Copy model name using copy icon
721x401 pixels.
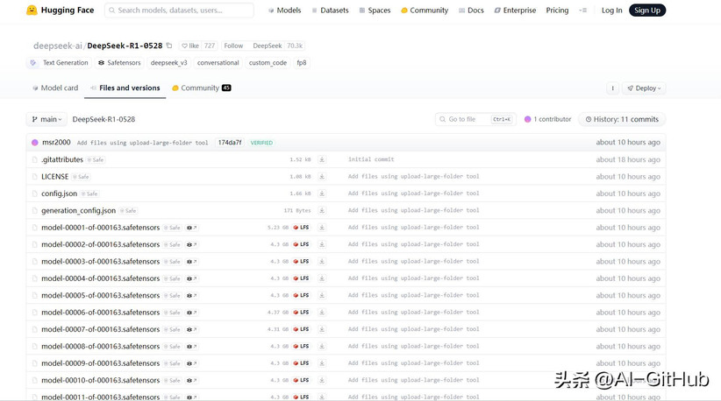169,46
